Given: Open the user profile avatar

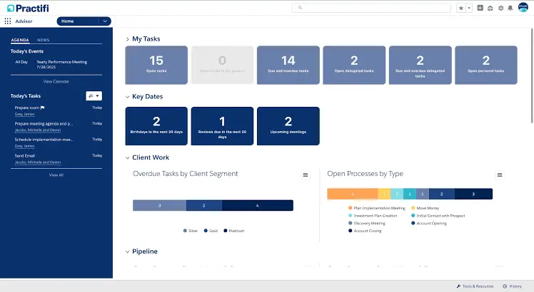Looking at the screenshot, I should (523, 7).
